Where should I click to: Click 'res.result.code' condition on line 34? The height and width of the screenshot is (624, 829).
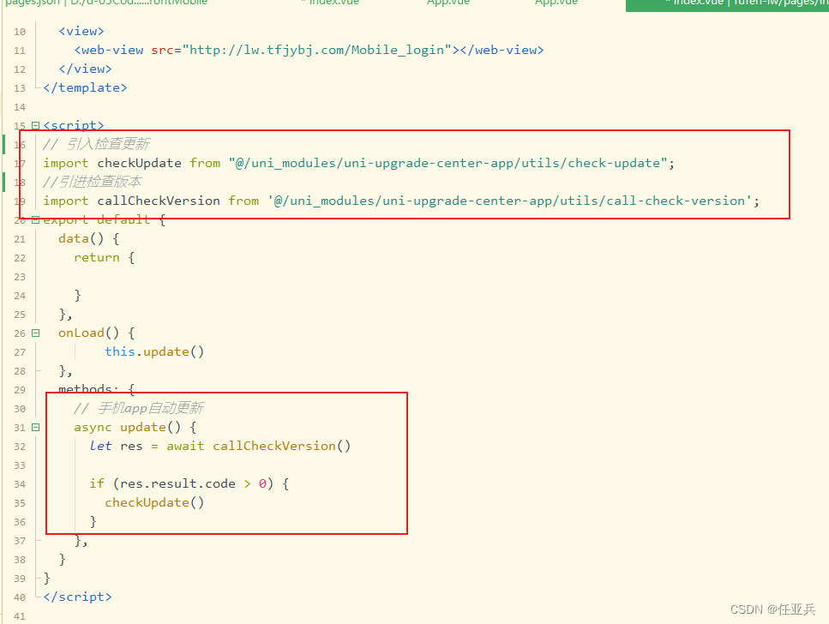(177, 484)
